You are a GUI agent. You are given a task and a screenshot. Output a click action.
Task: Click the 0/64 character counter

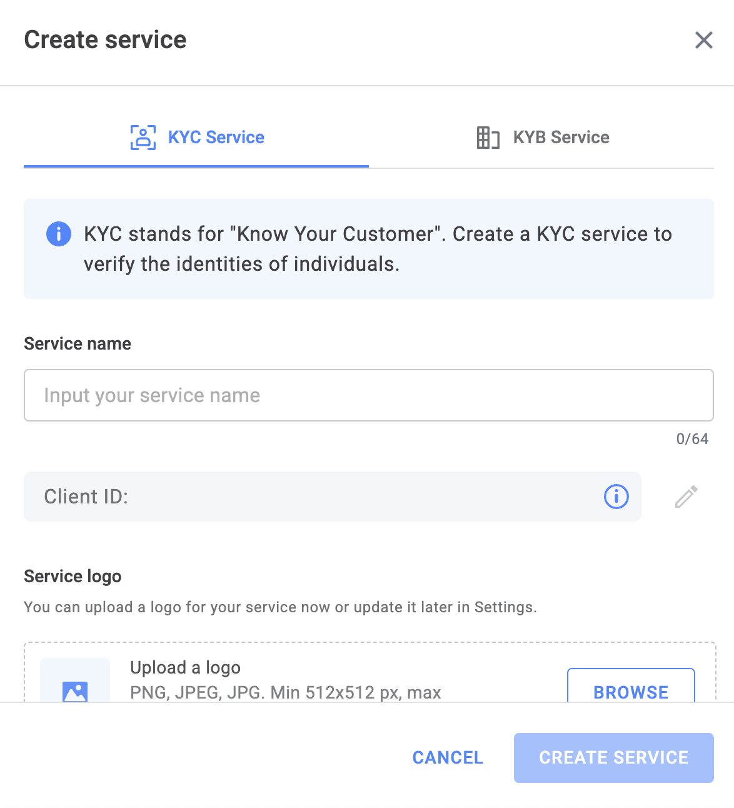[x=692, y=439]
